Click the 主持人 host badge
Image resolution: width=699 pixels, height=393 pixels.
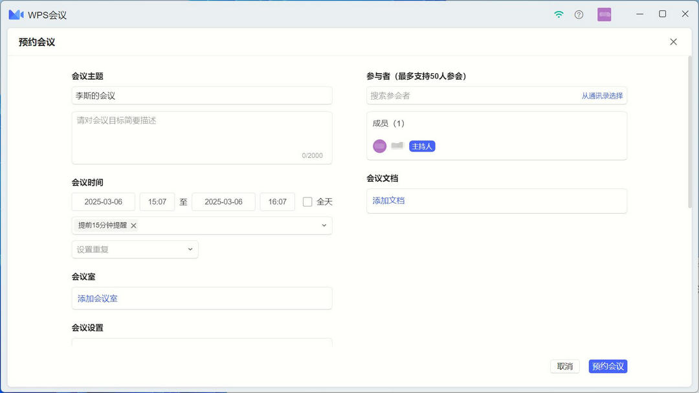click(x=422, y=146)
